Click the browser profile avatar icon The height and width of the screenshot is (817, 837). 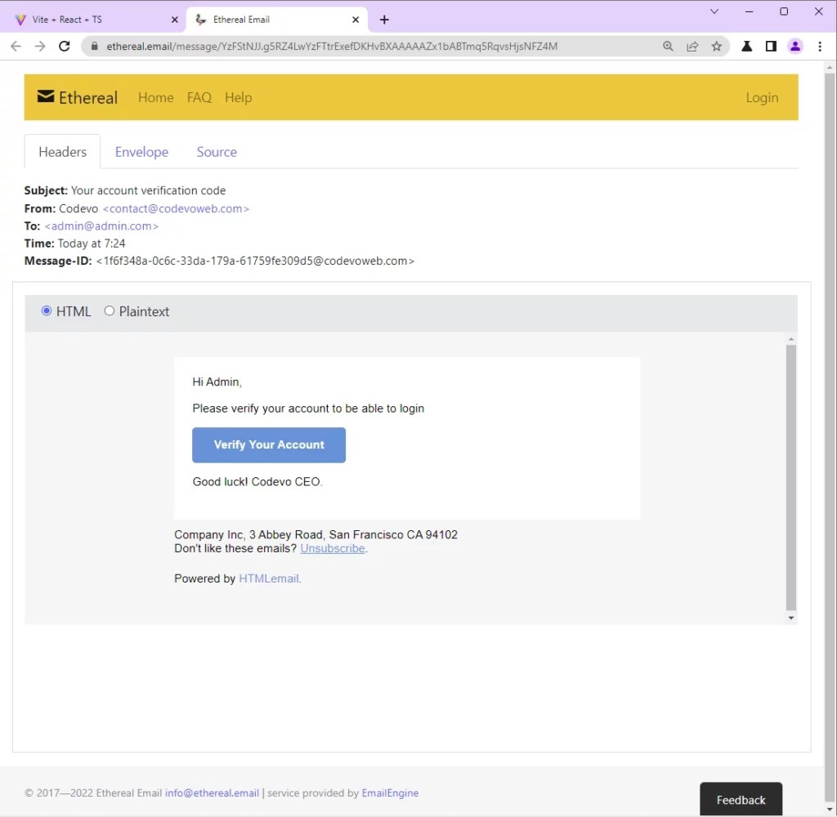795,47
